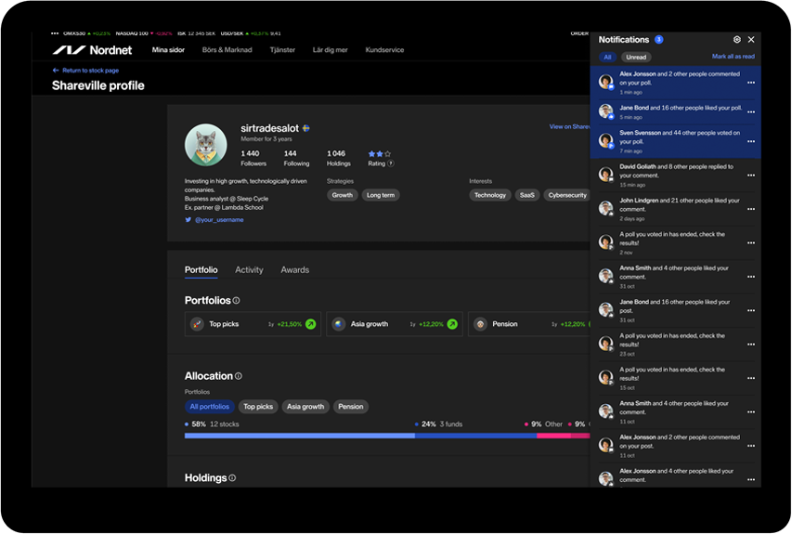Click the 1 046 Holdings count
Screen dimensions: 792x534
pos(338,158)
